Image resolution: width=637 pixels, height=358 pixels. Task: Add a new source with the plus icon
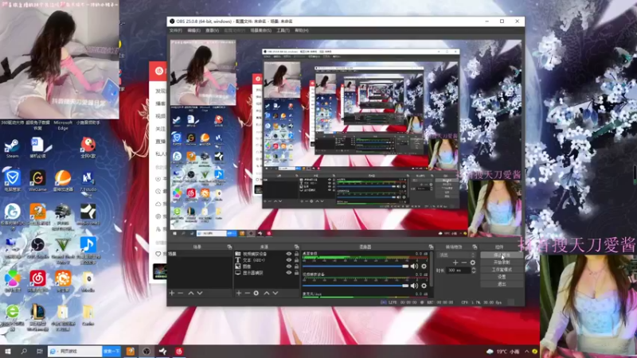238,293
